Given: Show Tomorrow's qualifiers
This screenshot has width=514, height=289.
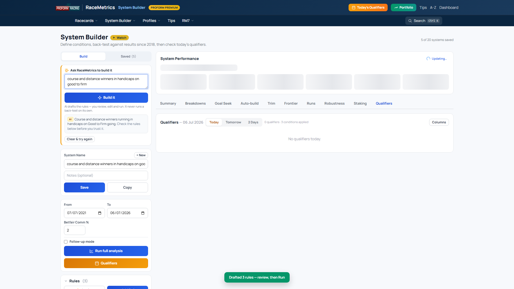Looking at the screenshot, I should pos(233,122).
